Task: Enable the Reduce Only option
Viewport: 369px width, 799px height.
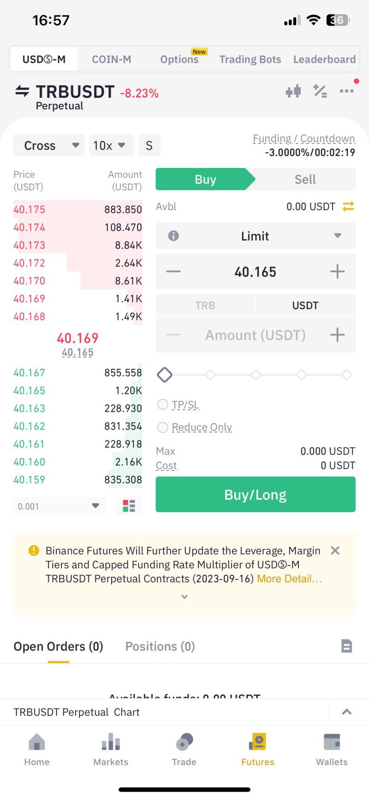Action: pyautogui.click(x=163, y=427)
